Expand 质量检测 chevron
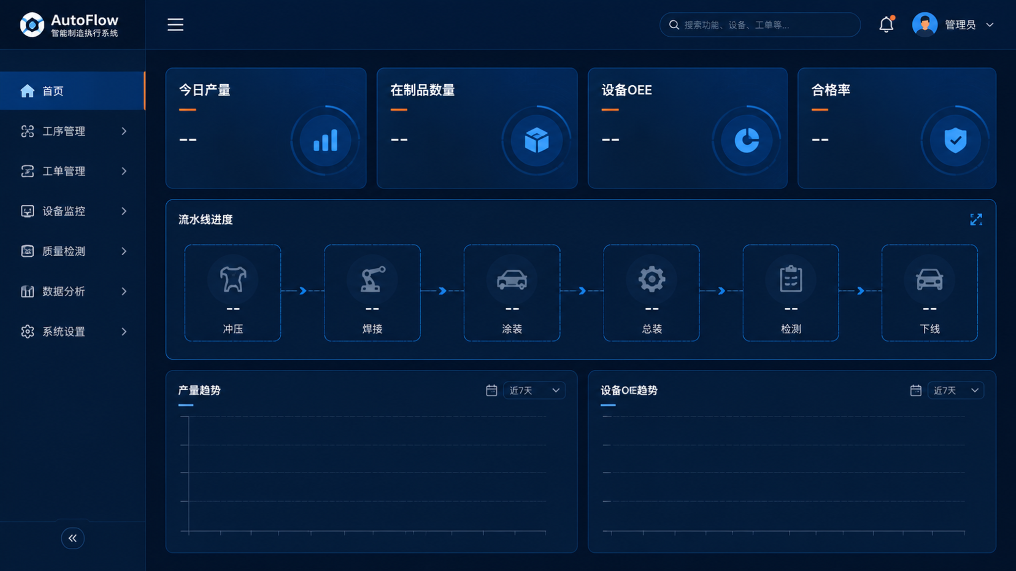The width and height of the screenshot is (1016, 571). pyautogui.click(x=124, y=251)
